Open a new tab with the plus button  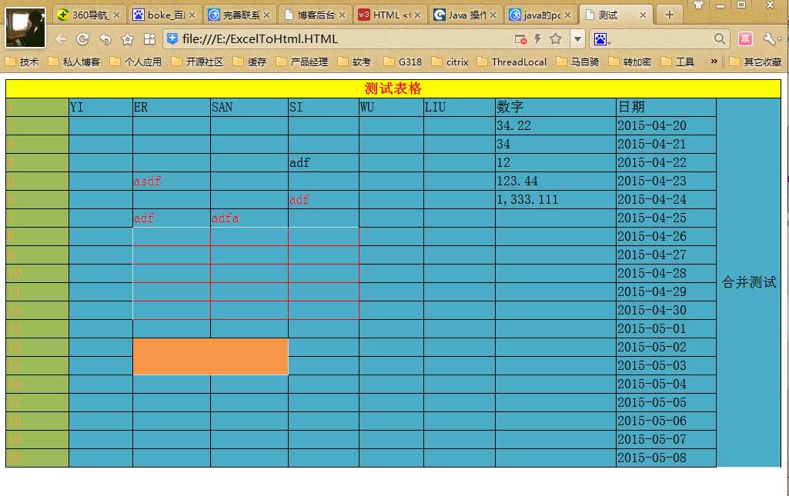click(x=669, y=15)
